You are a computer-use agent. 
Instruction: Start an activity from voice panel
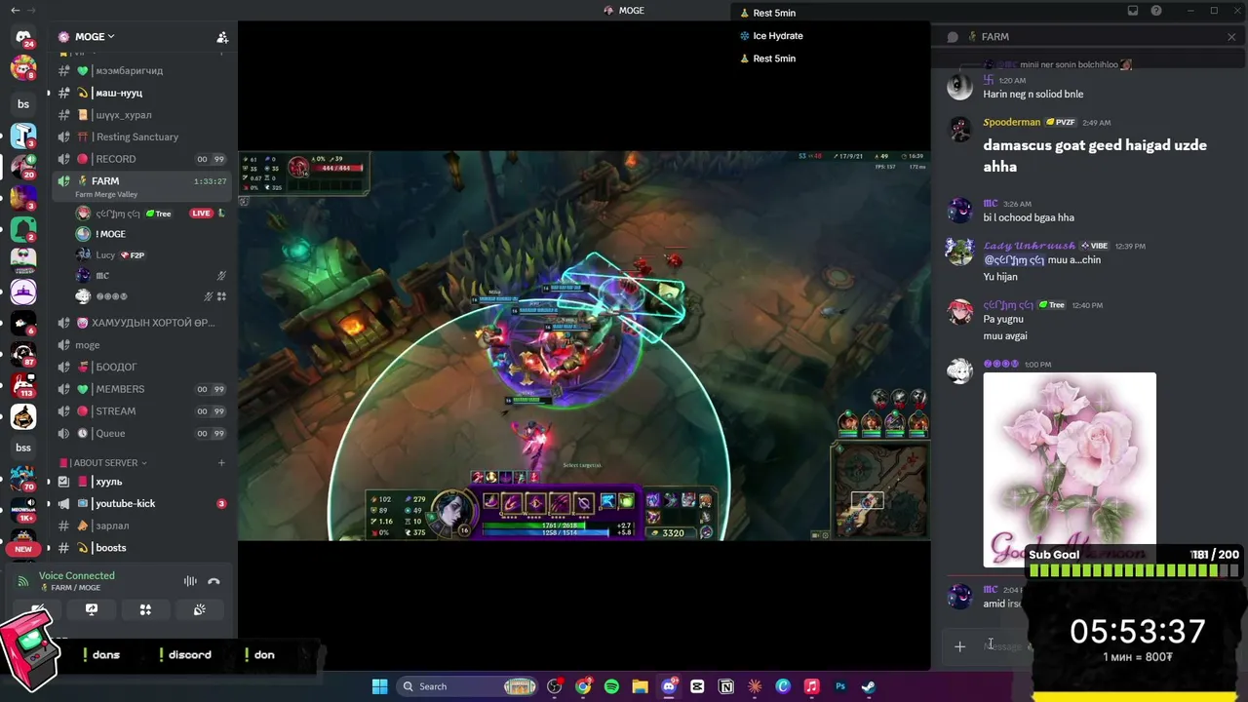(x=145, y=609)
